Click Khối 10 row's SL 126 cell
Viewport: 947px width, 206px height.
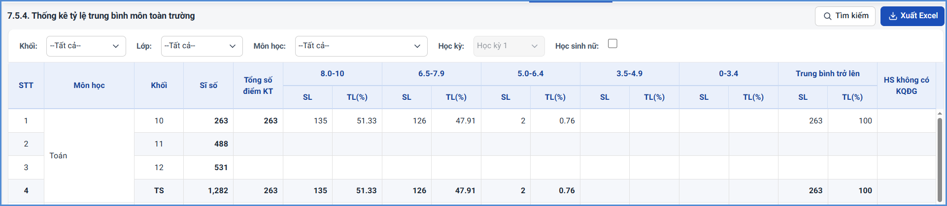point(407,121)
